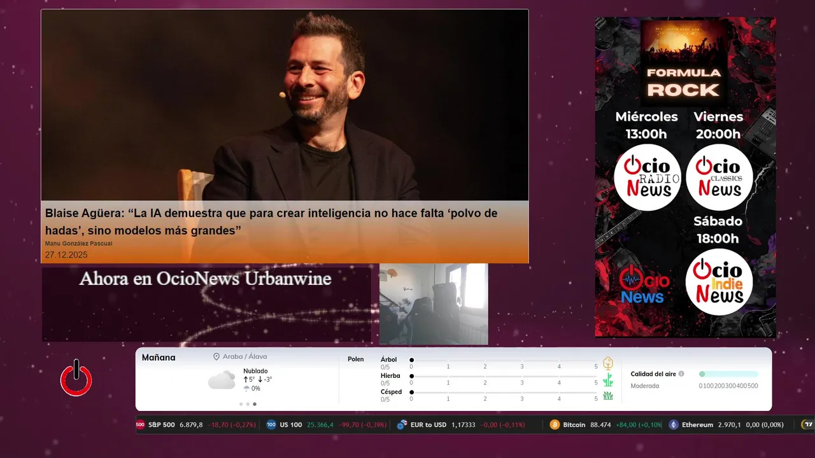The image size is (815, 458).
Task: Click the Bitcoin ticker name
Action: pos(574,425)
